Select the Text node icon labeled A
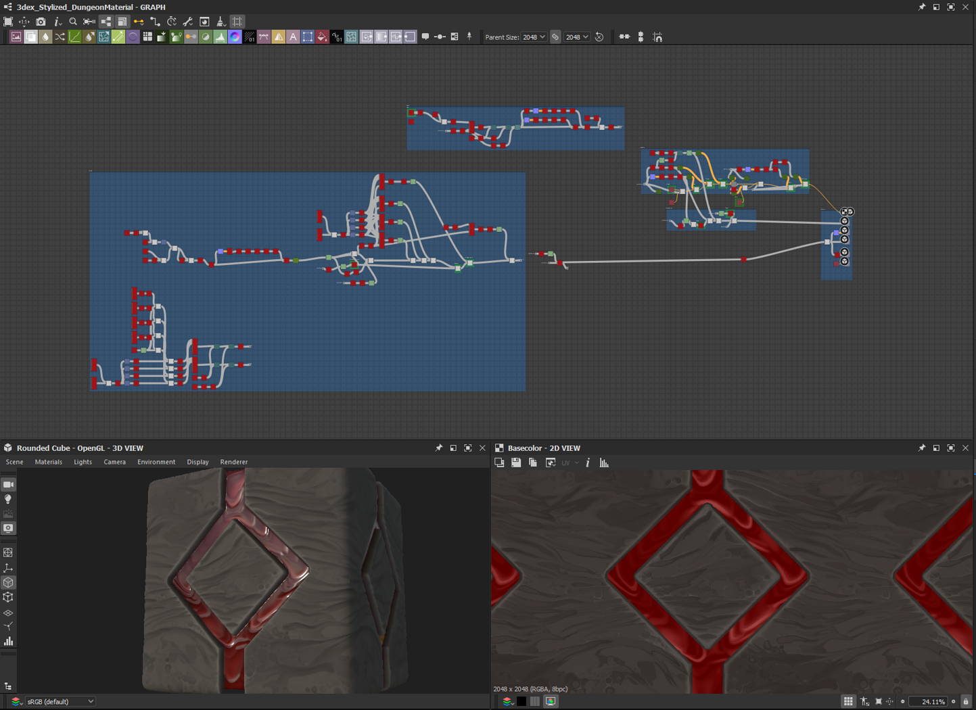 point(293,37)
